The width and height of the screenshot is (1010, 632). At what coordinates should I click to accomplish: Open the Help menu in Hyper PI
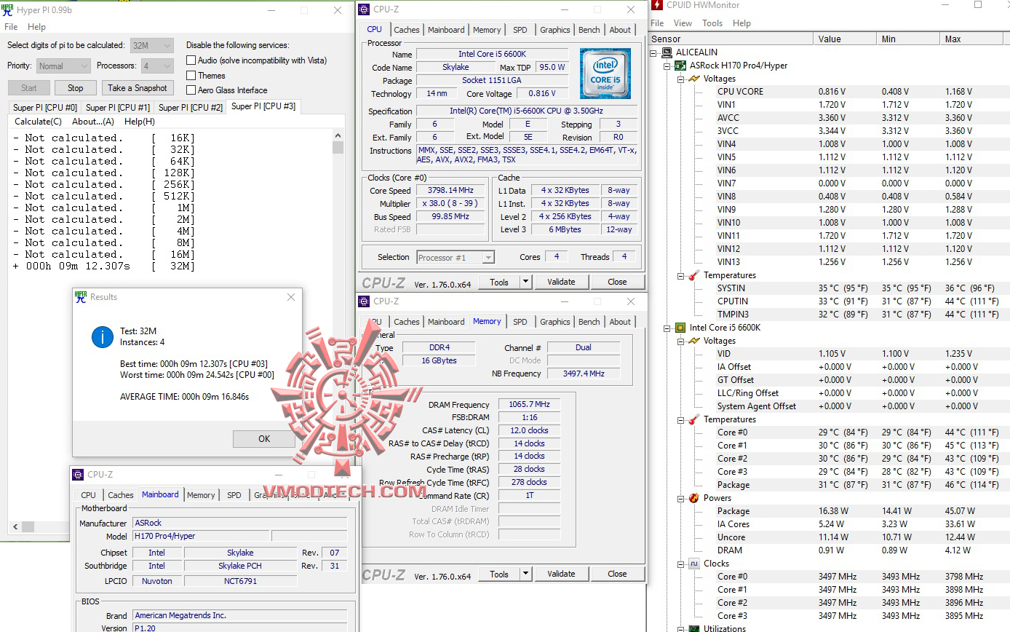[36, 27]
